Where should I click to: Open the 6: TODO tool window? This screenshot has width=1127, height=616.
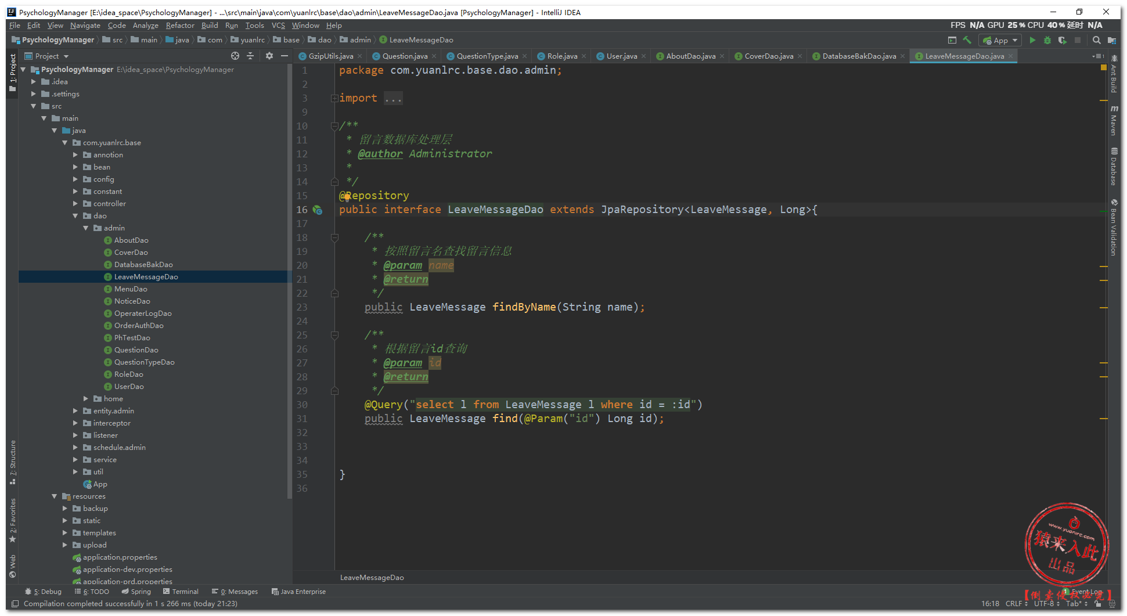[x=92, y=592]
